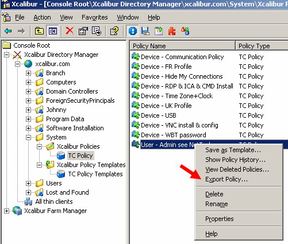The height and width of the screenshot is (244, 288).
Task: Select TC Policy Templates tree item
Action: coord(95,174)
